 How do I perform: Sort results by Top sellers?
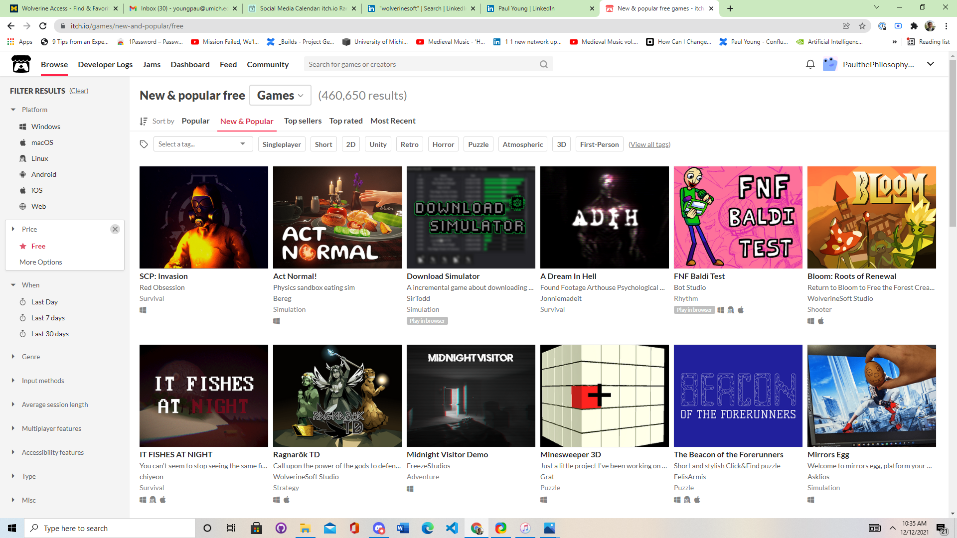303,121
